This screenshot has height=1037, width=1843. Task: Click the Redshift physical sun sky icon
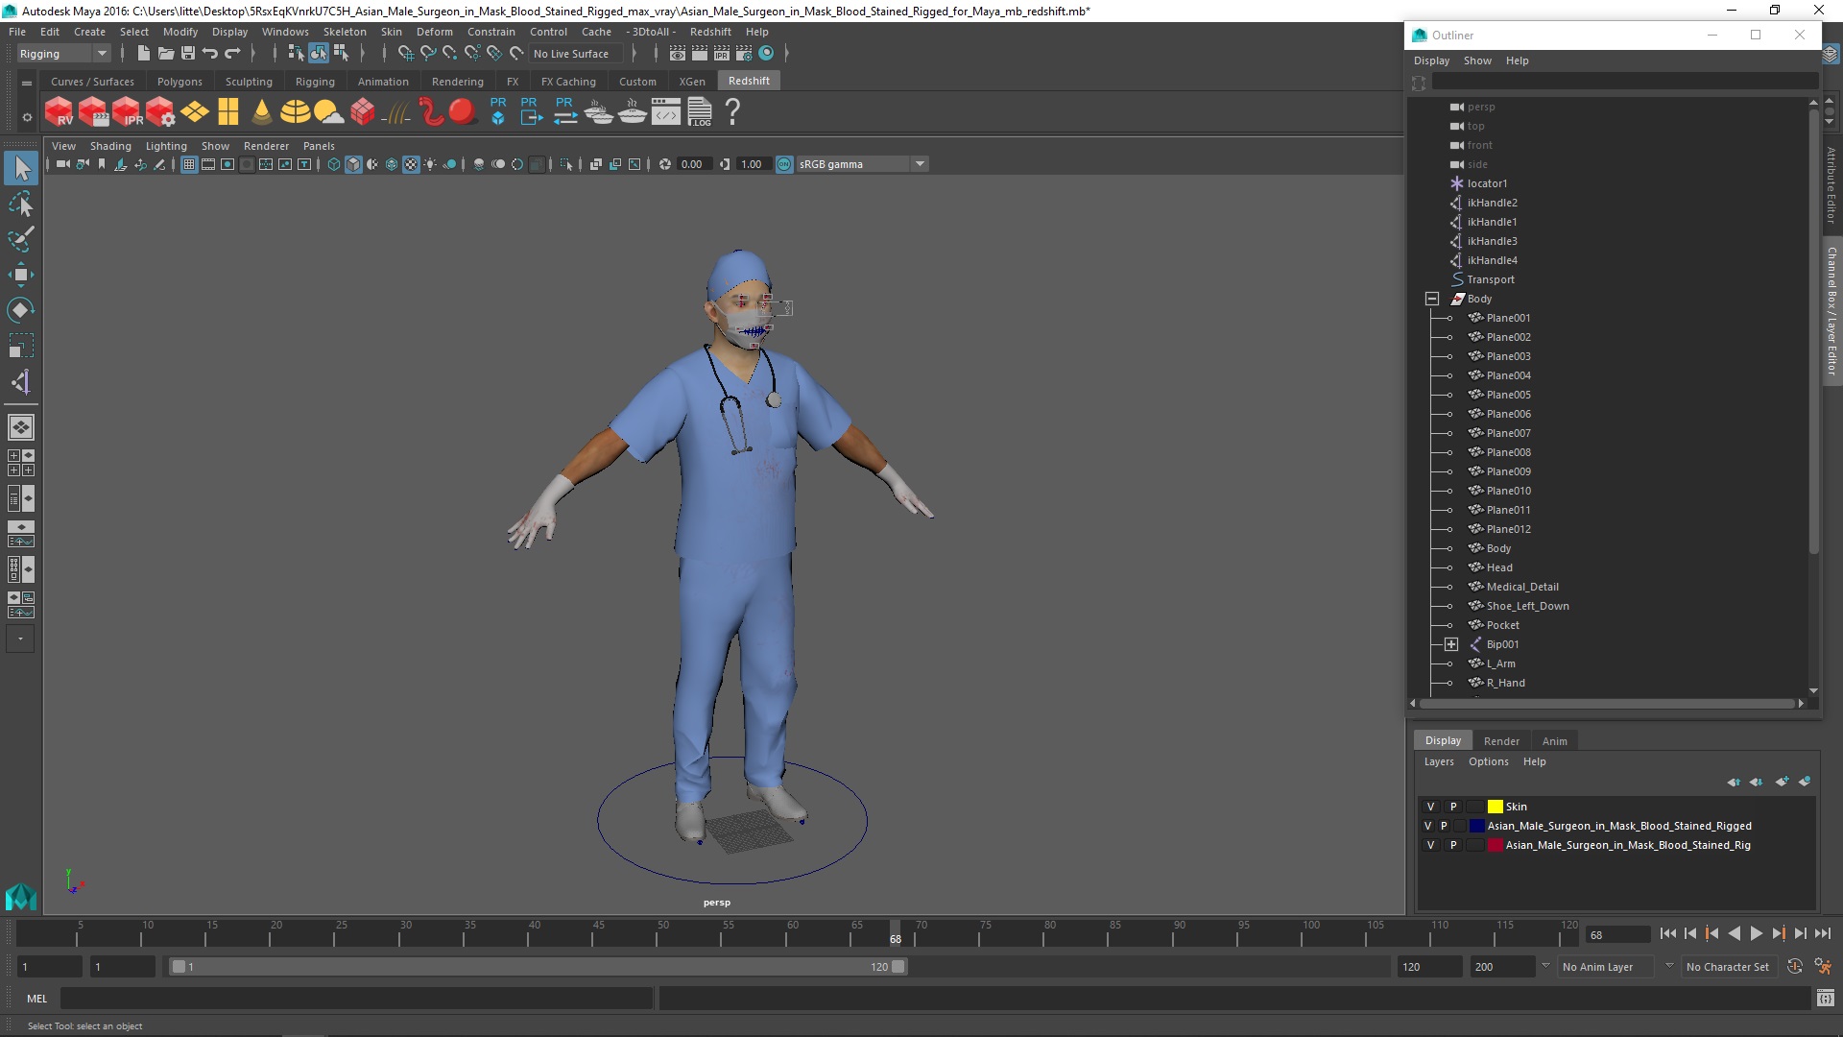click(x=328, y=112)
